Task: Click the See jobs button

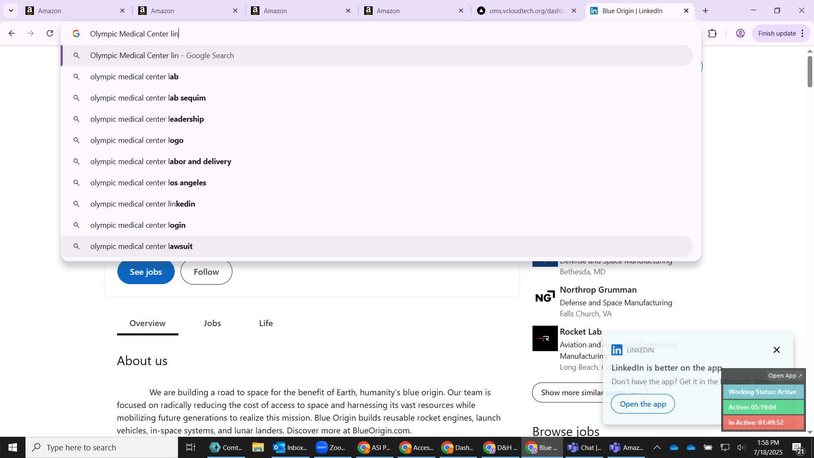Action: click(x=146, y=272)
